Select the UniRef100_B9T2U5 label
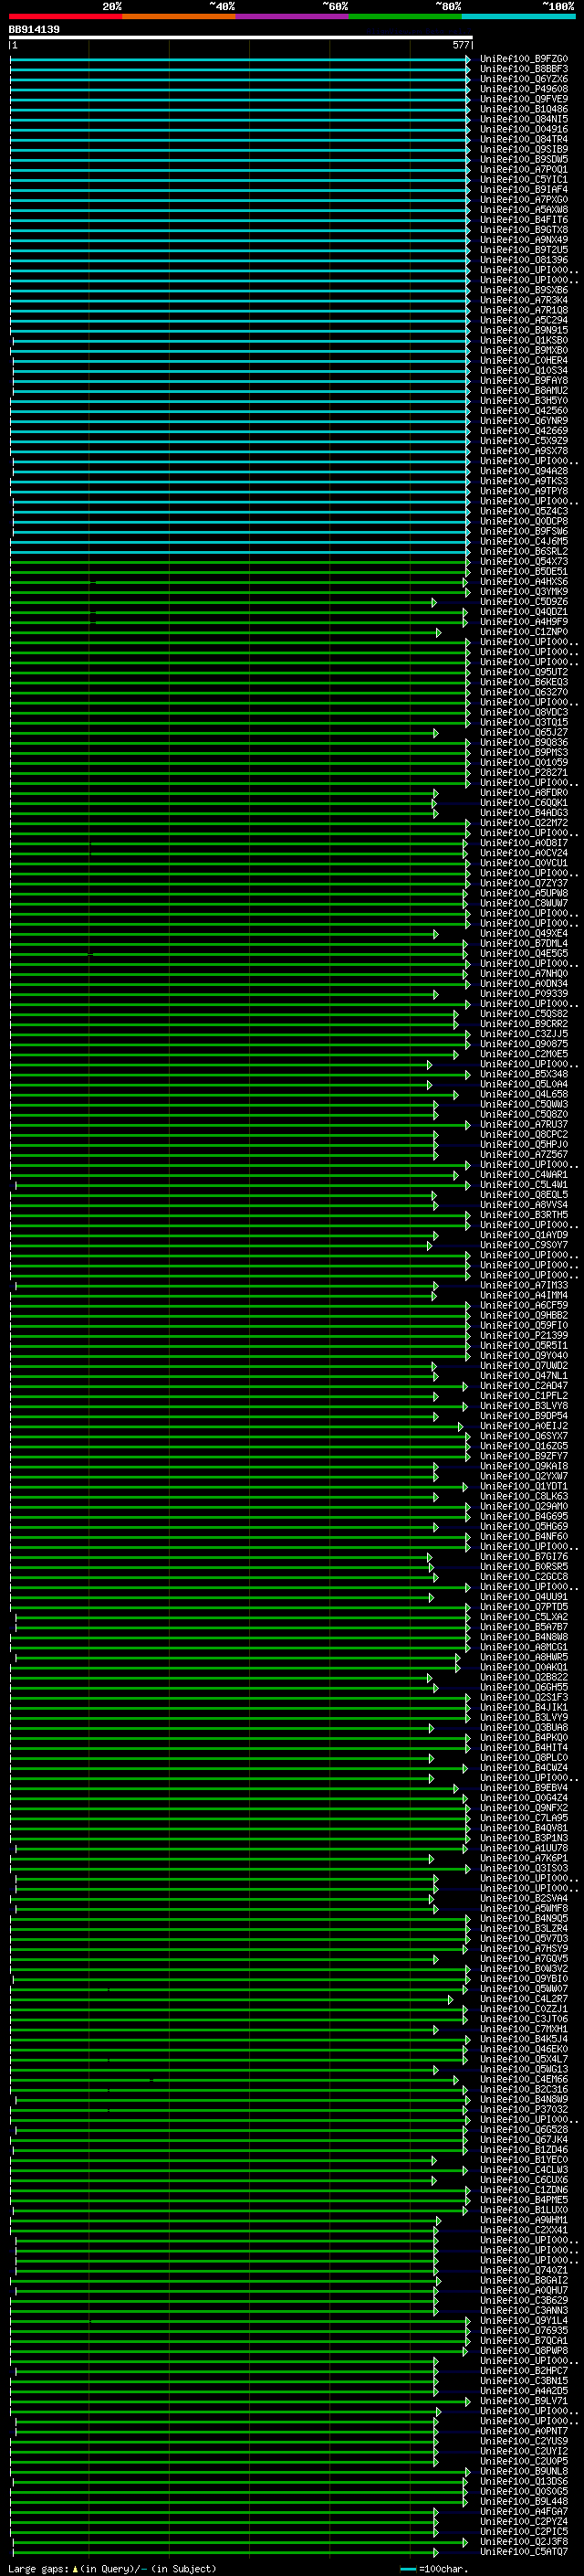The width and height of the screenshot is (584, 2576). [x=524, y=249]
